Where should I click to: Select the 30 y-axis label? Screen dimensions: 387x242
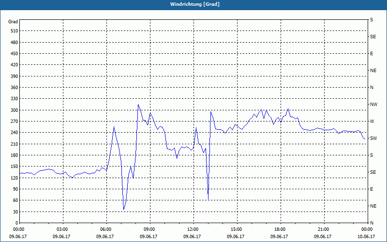click(x=15, y=212)
